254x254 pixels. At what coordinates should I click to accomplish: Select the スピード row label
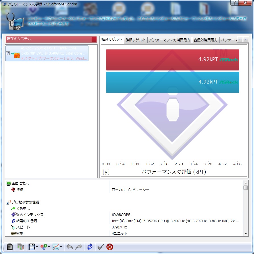coord(23,227)
